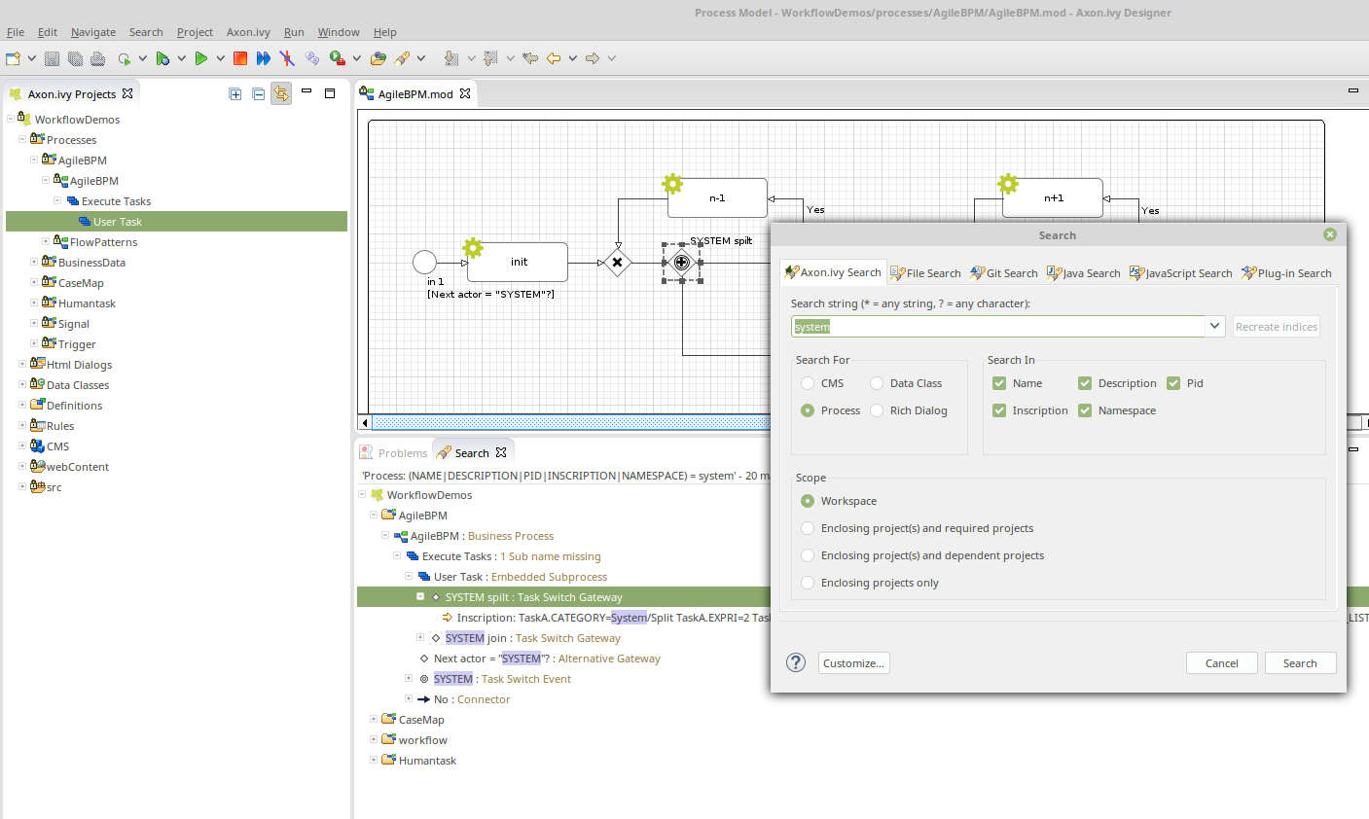Click the green Run play icon

click(x=200, y=58)
